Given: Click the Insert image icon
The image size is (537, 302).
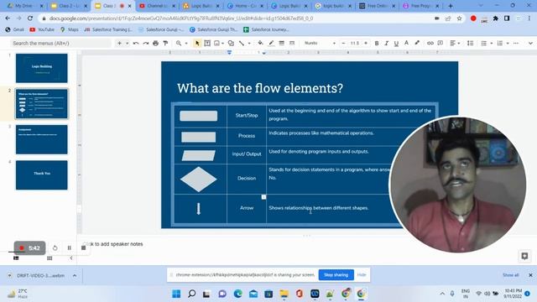Looking at the screenshot, I should [216, 43].
